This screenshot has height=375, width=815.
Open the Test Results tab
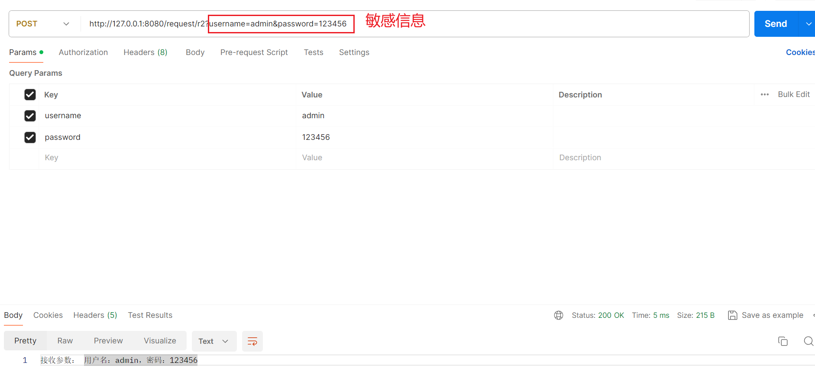coord(150,315)
